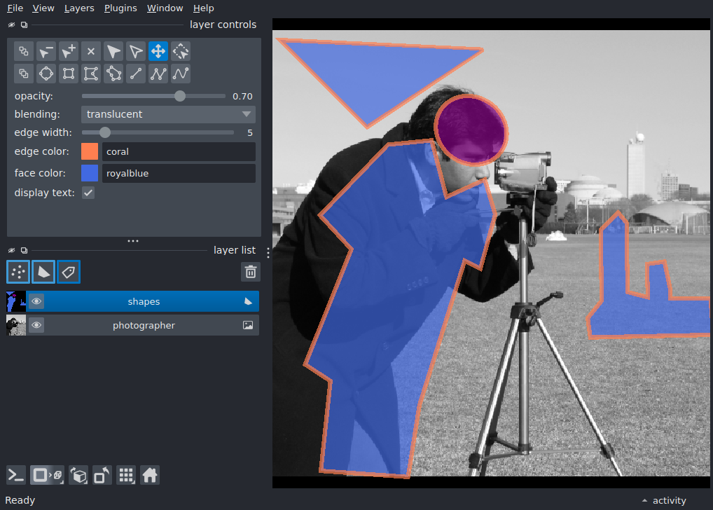Select the insert vertex tool
The height and width of the screenshot is (510, 713).
click(x=69, y=51)
